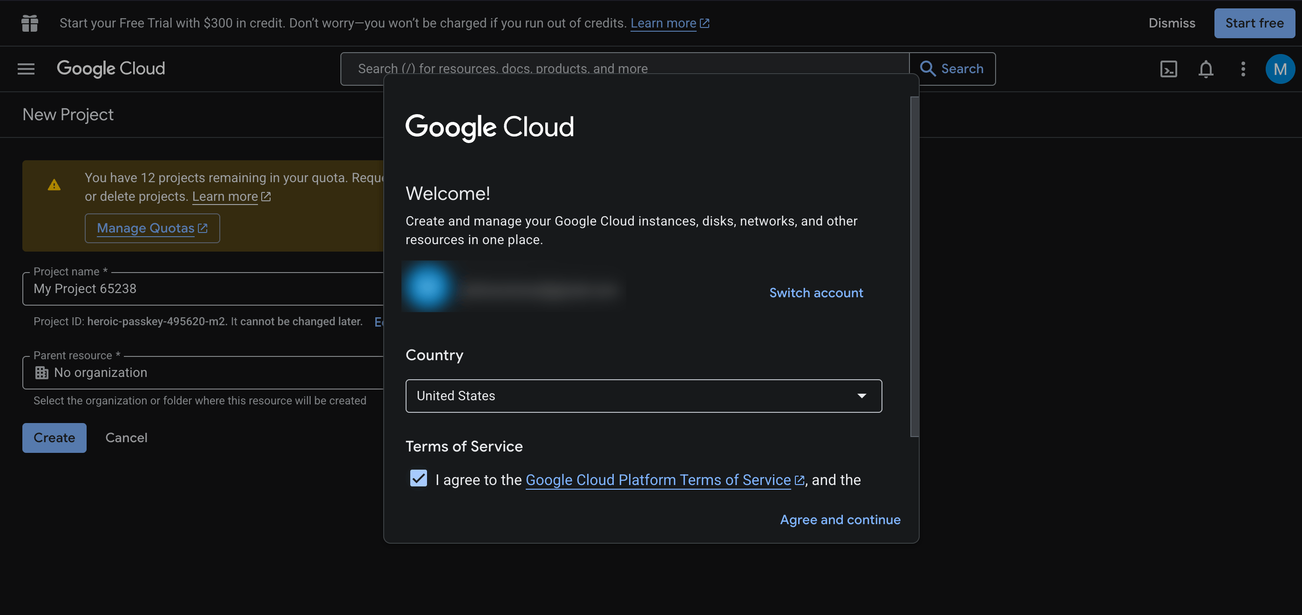Viewport: 1302px width, 615px height.
Task: Click the Start free button
Action: pyautogui.click(x=1255, y=23)
